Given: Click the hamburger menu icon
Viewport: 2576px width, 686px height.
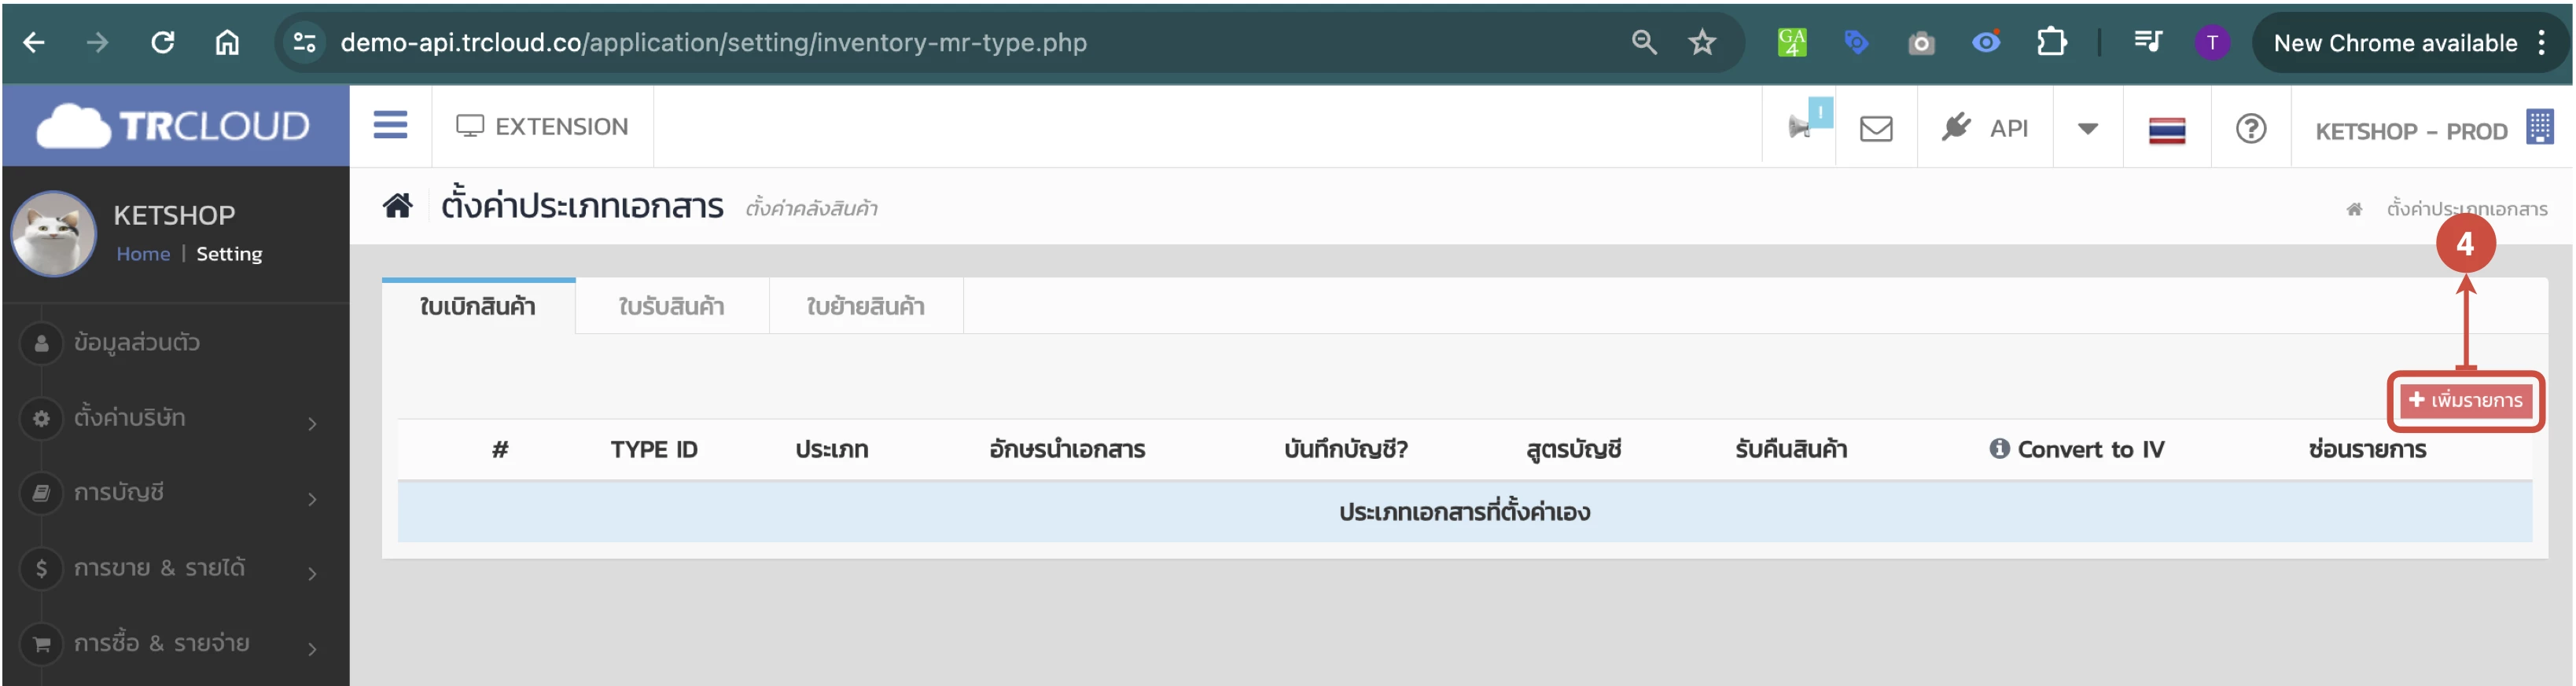Looking at the screenshot, I should [390, 126].
